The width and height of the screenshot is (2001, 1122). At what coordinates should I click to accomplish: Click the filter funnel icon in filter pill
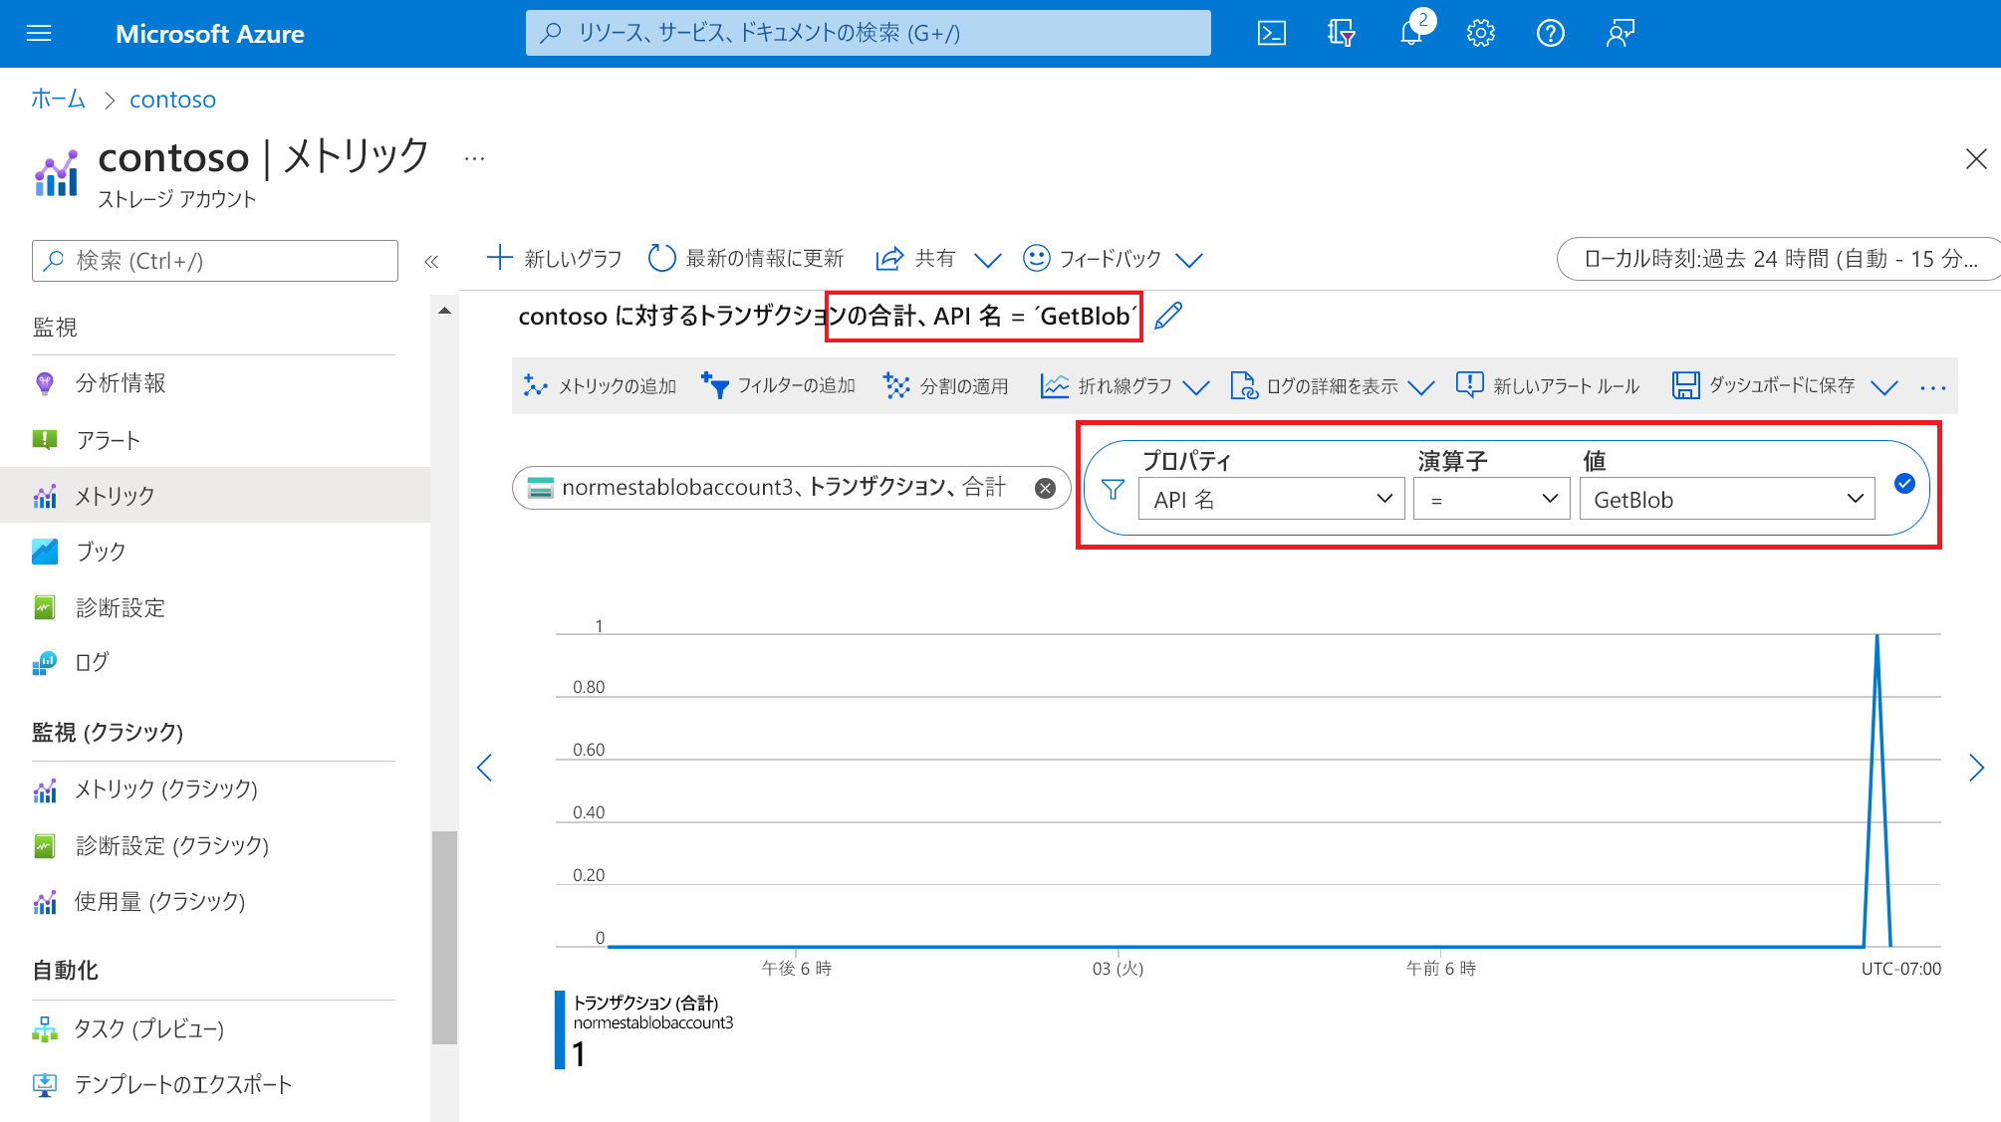point(1113,489)
